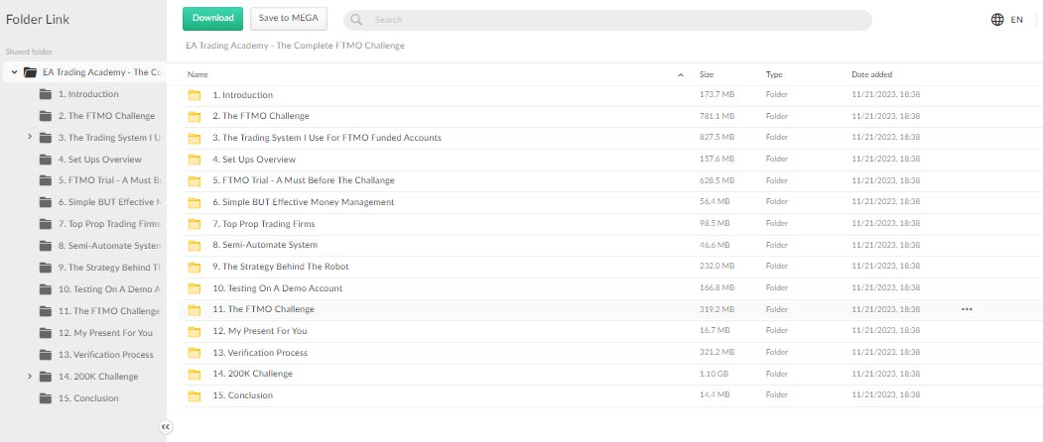
Task: Click the Save to MEGA button
Action: tap(289, 19)
